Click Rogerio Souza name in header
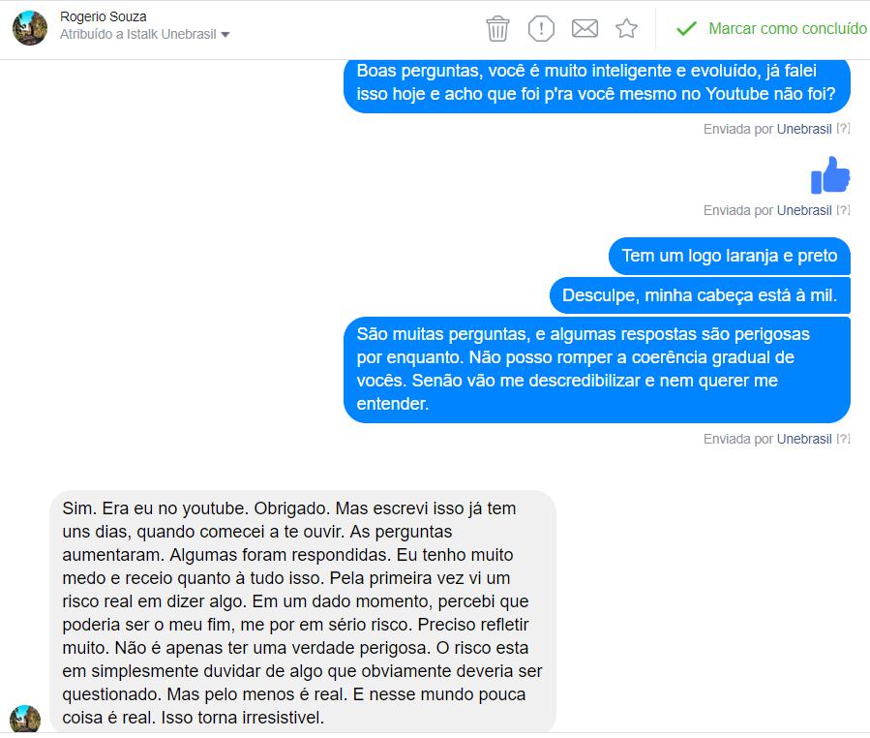This screenshot has height=738, width=870. (x=104, y=16)
